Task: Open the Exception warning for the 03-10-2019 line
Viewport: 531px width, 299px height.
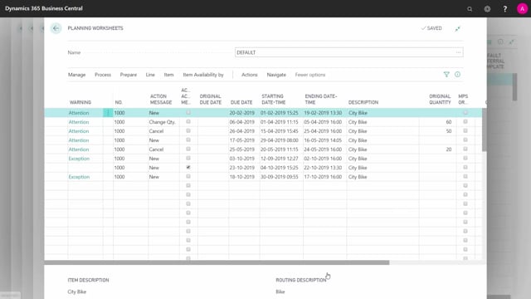Action: 79,159
